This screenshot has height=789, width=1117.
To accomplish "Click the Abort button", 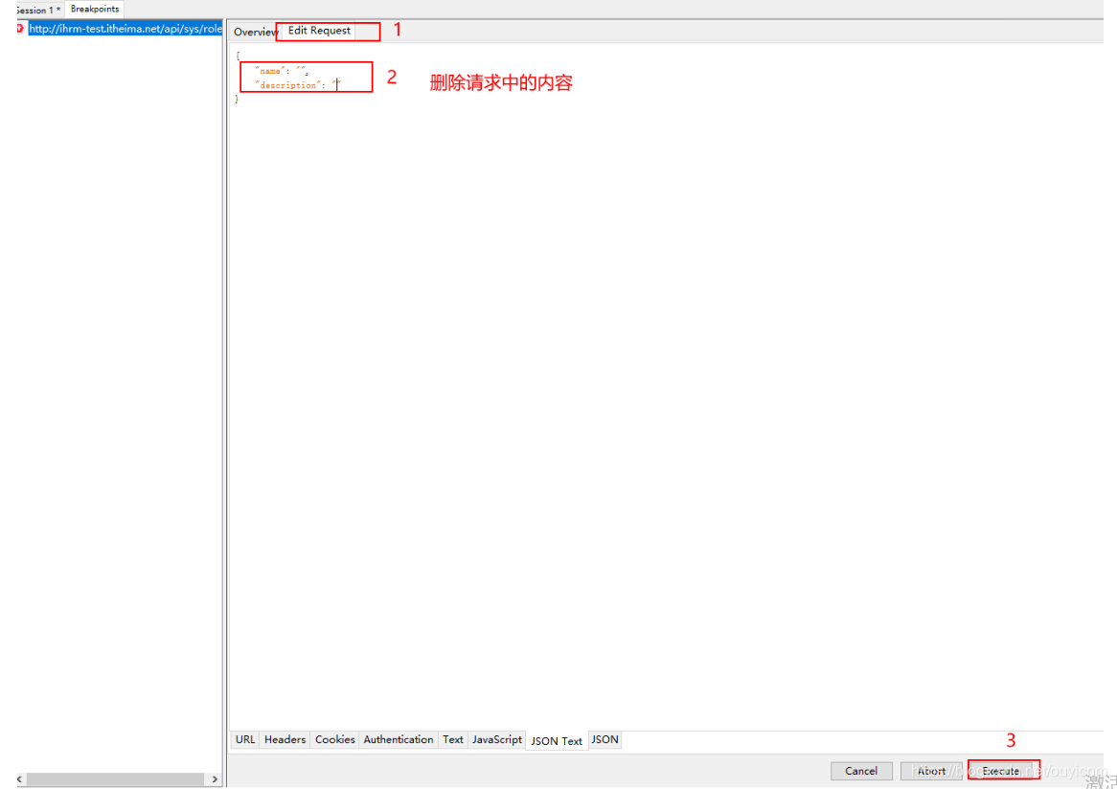I will [931, 771].
